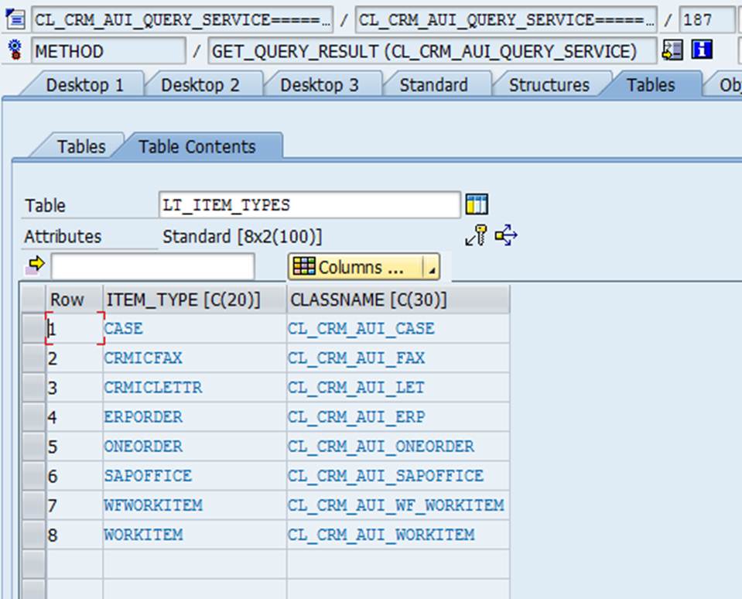Open the Desktop 2 tab

(200, 85)
